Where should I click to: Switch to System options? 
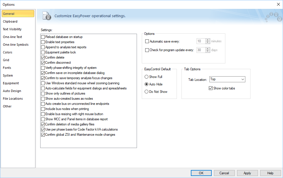coord(8,75)
